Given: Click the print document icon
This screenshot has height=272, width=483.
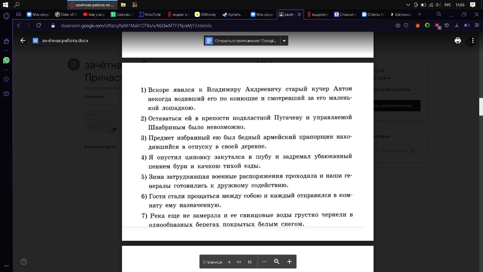Looking at the screenshot, I should click(x=457, y=41).
